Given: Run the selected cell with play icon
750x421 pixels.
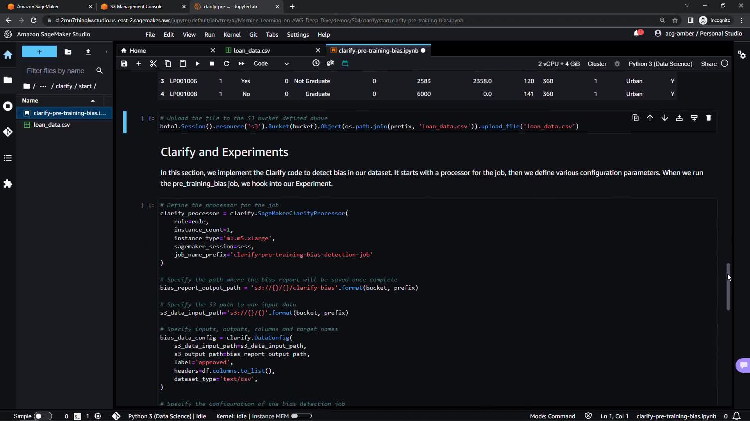Looking at the screenshot, I should pos(197,64).
